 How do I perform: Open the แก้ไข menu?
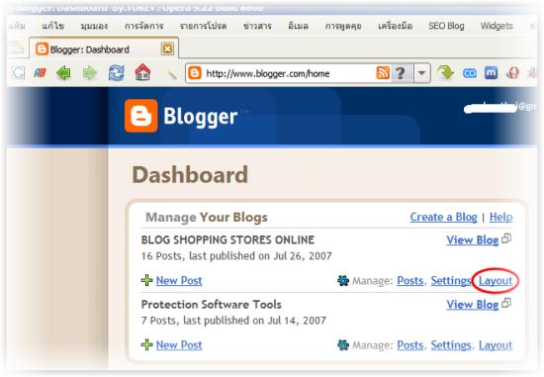[x=52, y=26]
